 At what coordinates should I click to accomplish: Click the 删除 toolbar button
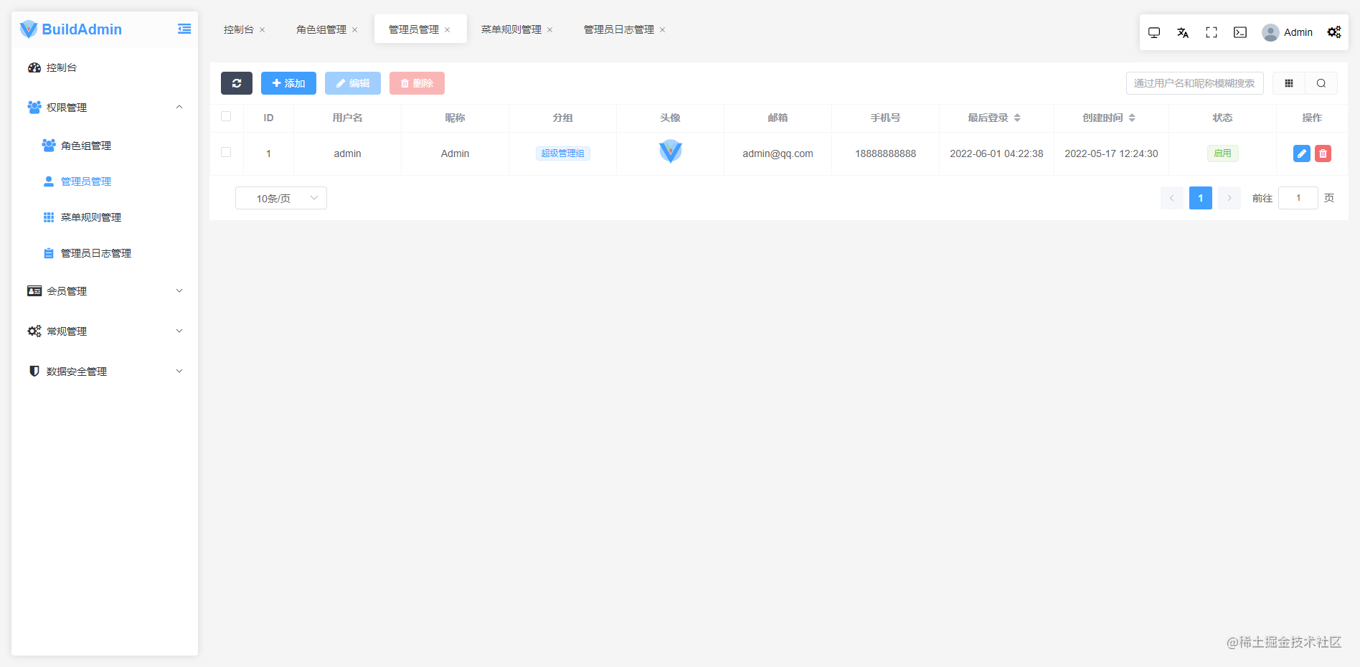point(417,83)
